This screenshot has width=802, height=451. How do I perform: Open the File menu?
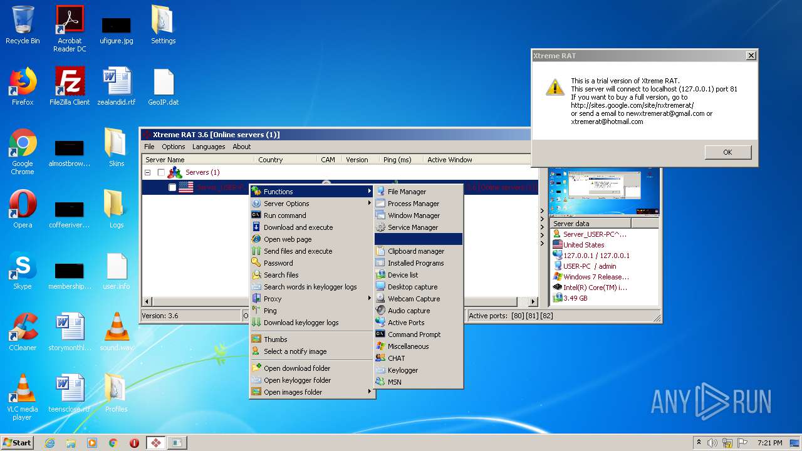[149, 147]
